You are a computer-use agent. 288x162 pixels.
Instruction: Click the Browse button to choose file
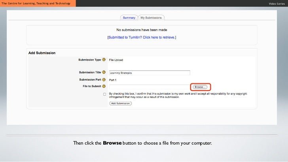click(200, 87)
